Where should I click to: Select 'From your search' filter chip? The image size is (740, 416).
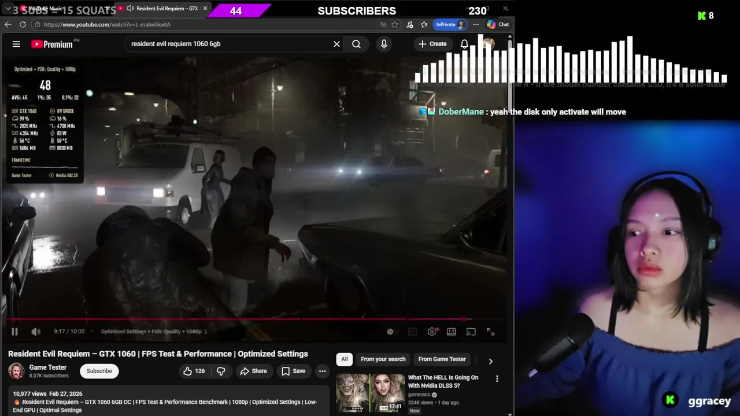click(383, 359)
